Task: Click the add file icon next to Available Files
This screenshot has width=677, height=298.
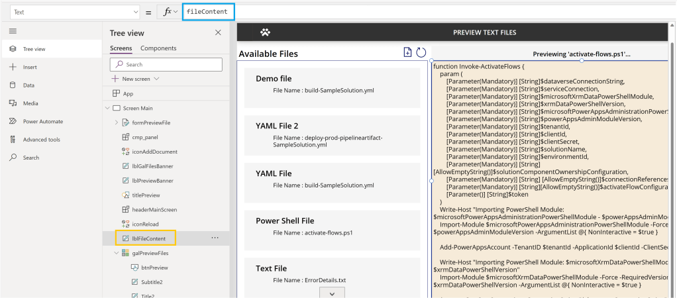Action: [x=408, y=53]
